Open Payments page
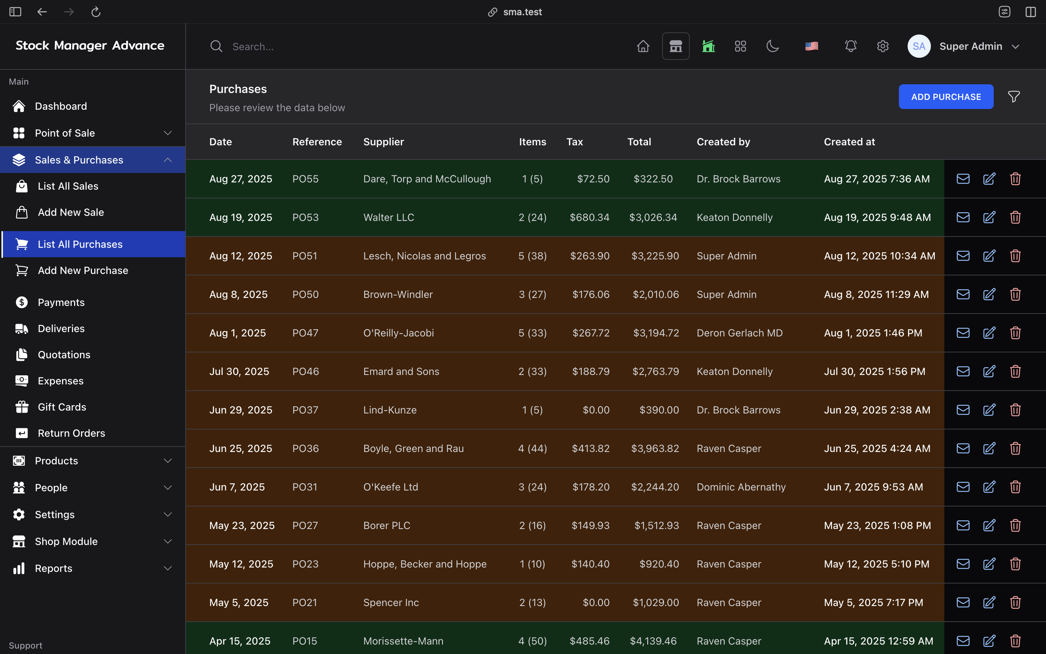Viewport: 1046px width, 654px height. 93,302
